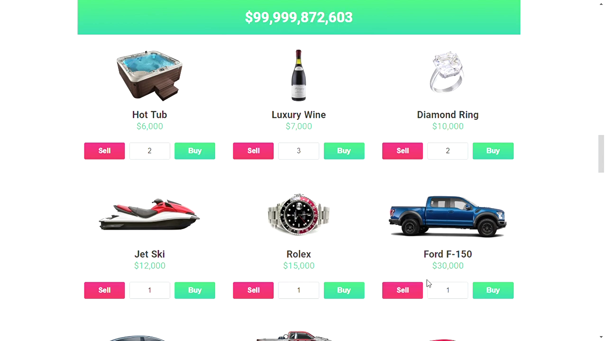Click the page's vertical scrollbar thumb
The image size is (605, 341).
601,154
